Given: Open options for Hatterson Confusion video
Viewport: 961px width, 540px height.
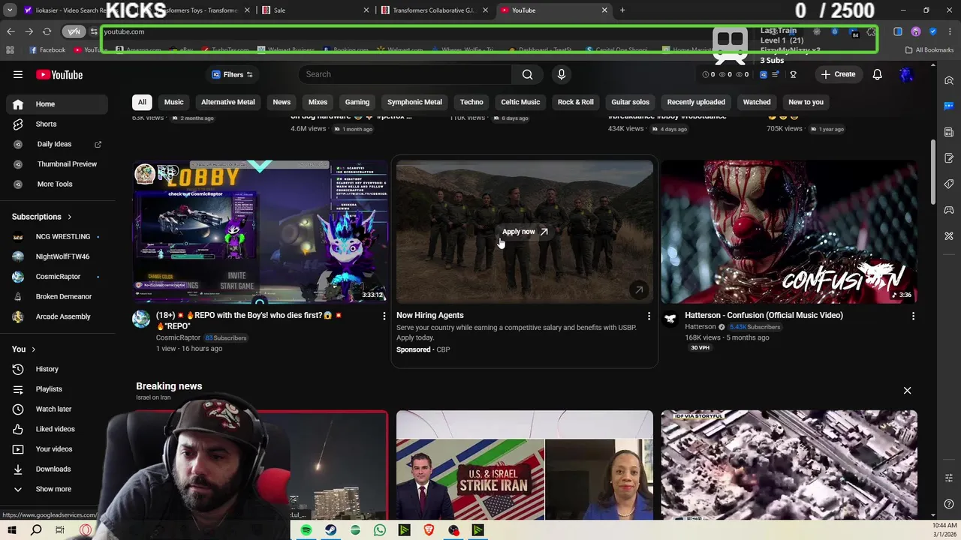Looking at the screenshot, I should click(x=913, y=316).
